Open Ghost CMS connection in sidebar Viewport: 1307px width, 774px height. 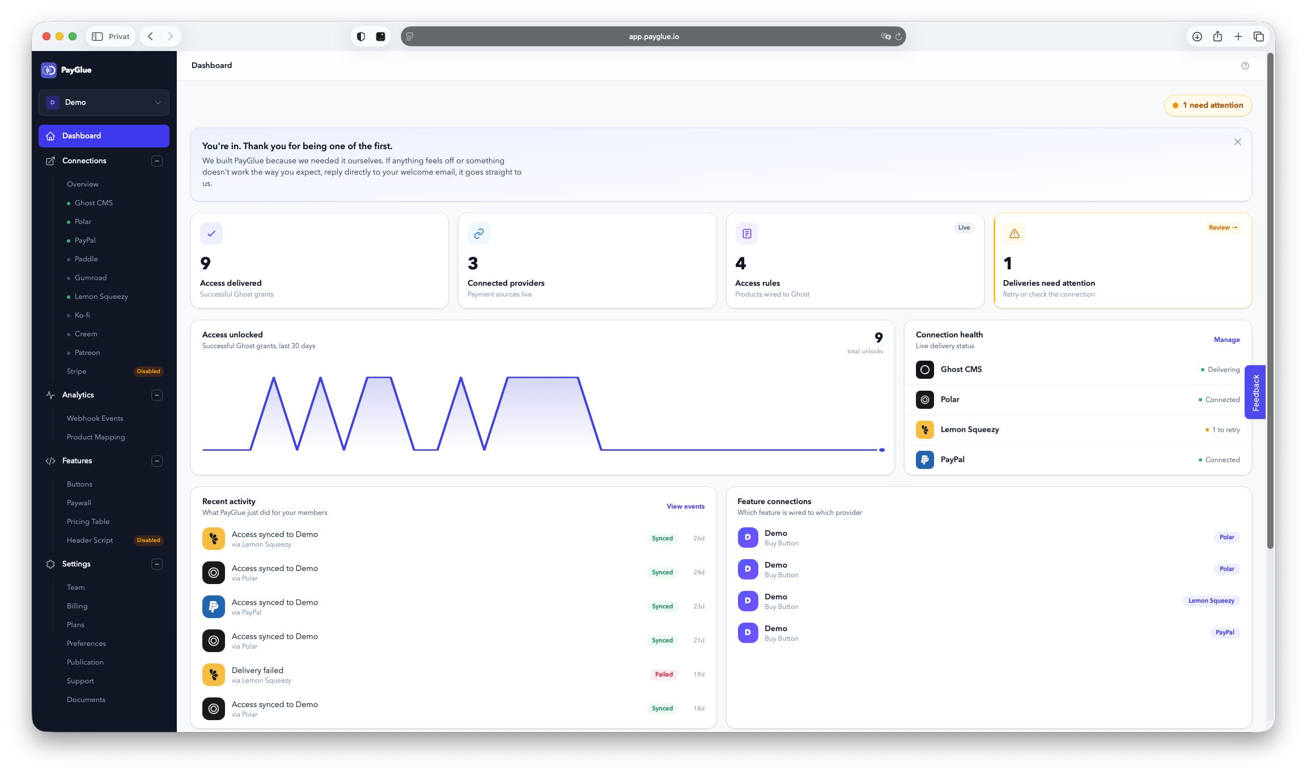94,203
